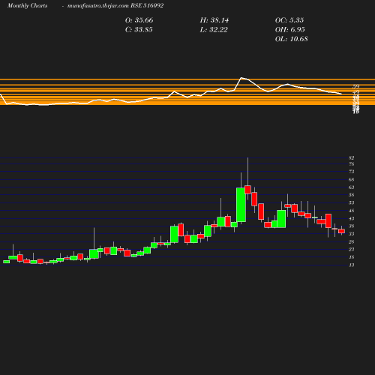The height and width of the screenshot is (375, 375).
Task: Click price axis label "18"
Action: (352, 257)
